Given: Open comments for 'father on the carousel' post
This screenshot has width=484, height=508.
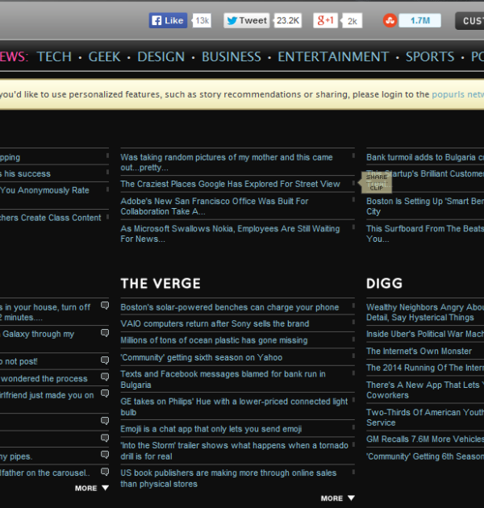Looking at the screenshot, I should coord(105,472).
